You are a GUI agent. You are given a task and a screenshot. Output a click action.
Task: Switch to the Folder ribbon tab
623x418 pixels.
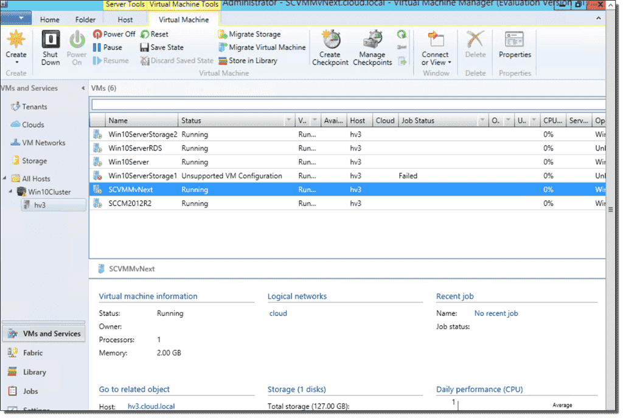[85, 19]
